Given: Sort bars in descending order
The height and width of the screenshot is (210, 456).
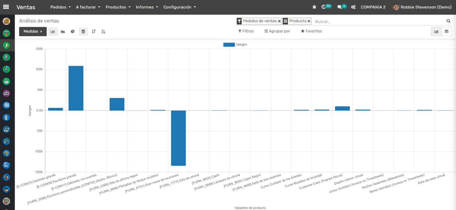Looking at the screenshot, I should 94,31.
